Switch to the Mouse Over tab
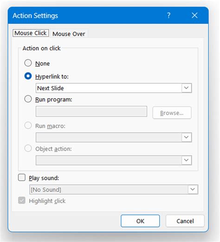 coord(69,34)
